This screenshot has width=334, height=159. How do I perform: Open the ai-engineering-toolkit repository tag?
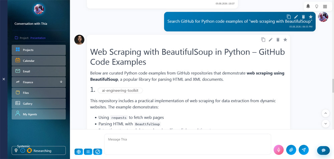[120, 90]
